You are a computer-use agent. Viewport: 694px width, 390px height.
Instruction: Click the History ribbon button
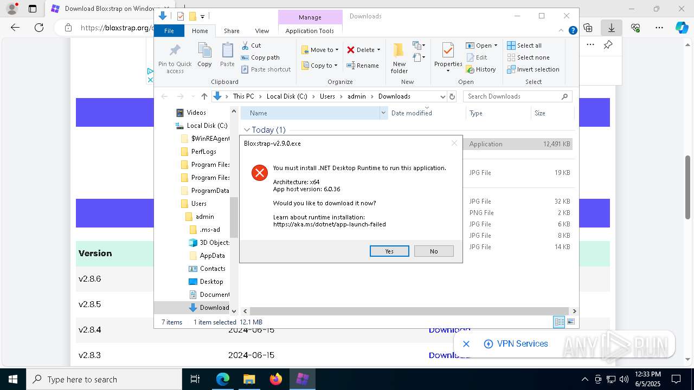click(x=481, y=69)
